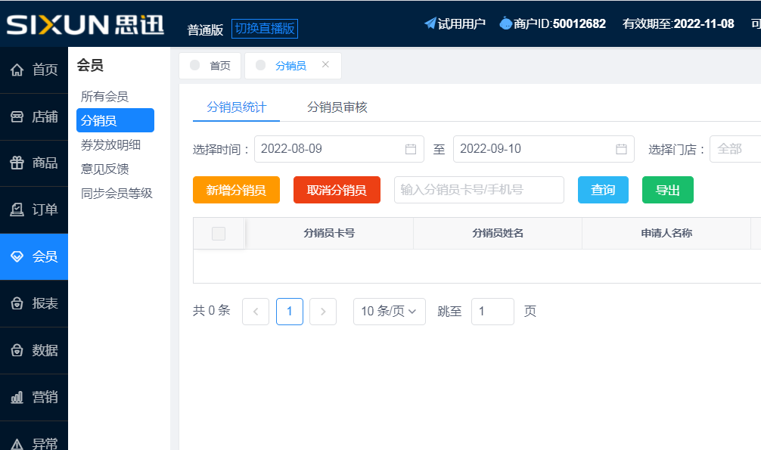Click 切换直播版 at the top
This screenshot has width=761, height=450.
264,28
